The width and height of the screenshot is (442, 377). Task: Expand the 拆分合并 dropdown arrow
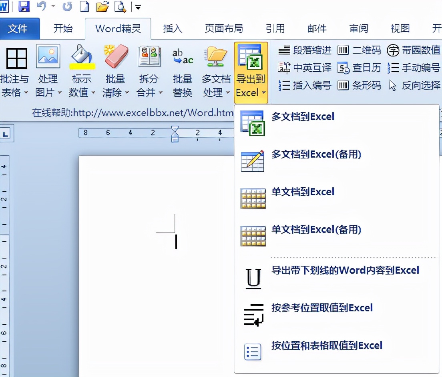(x=161, y=92)
